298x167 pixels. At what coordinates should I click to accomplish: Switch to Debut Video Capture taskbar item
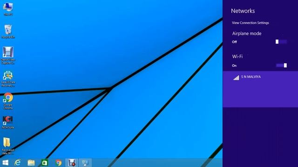coord(72,163)
